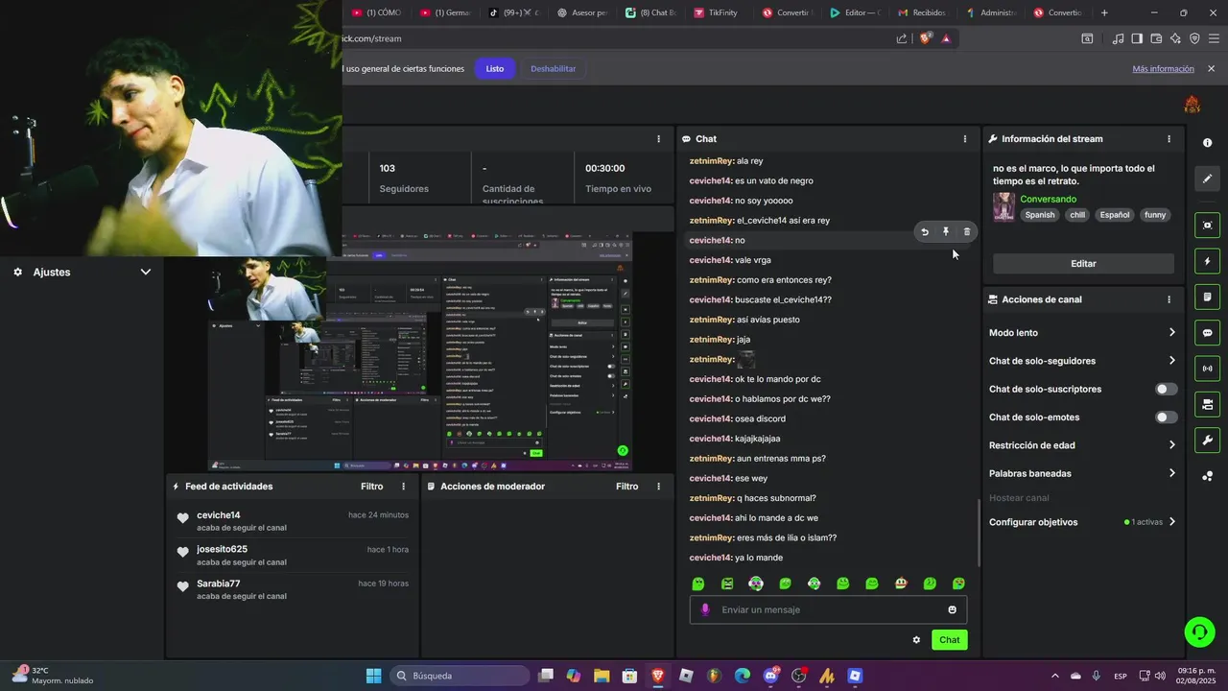Delete the hovered 'no' chat message

click(x=967, y=231)
